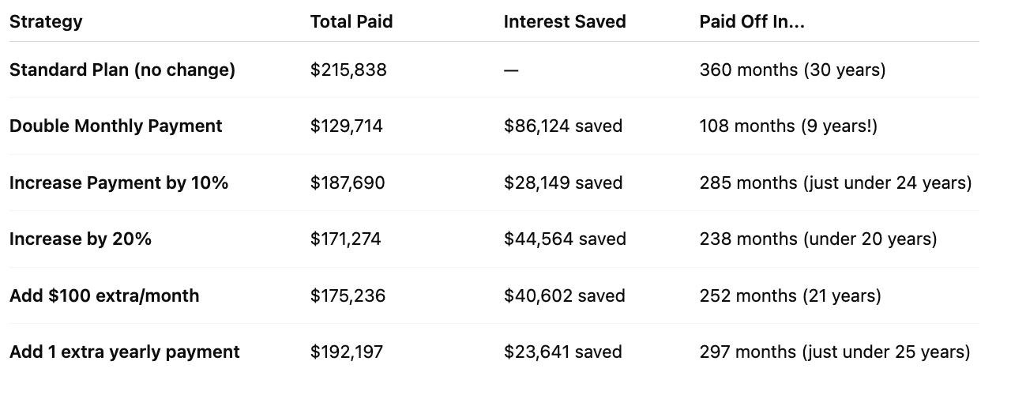Select the $175,236 total paid value
Viewport: 1011px width, 395px height.
[347, 295]
